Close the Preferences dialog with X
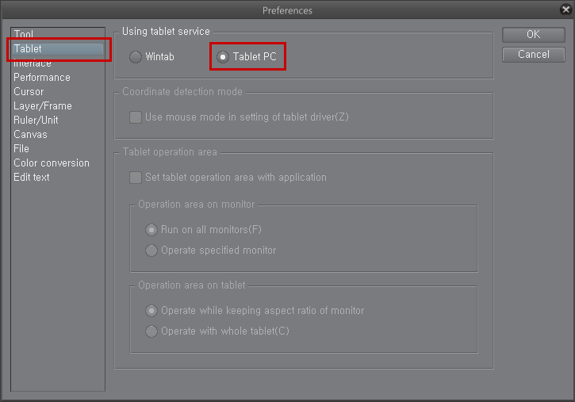 [564, 10]
